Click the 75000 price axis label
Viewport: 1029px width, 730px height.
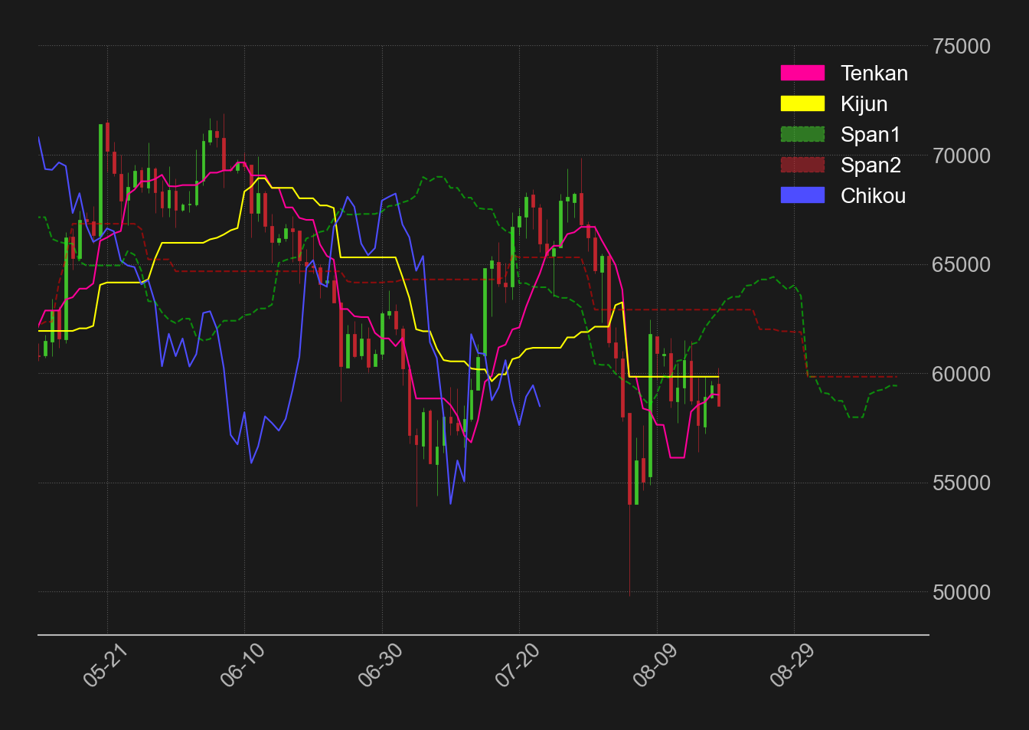tap(962, 47)
